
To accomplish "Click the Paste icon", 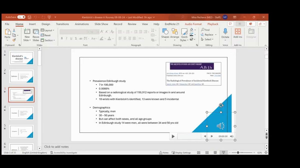I will 7,32.
